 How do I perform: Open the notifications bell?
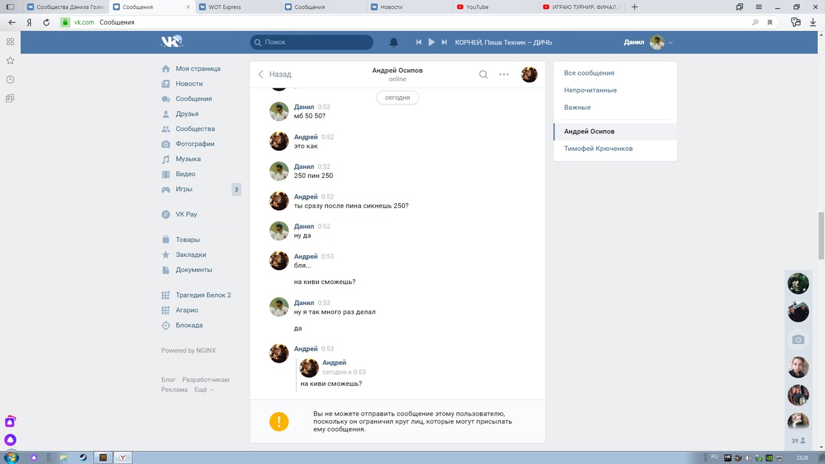pyautogui.click(x=394, y=43)
